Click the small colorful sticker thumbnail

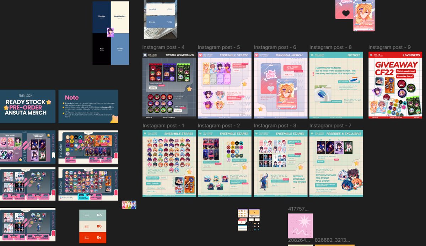tap(129, 205)
